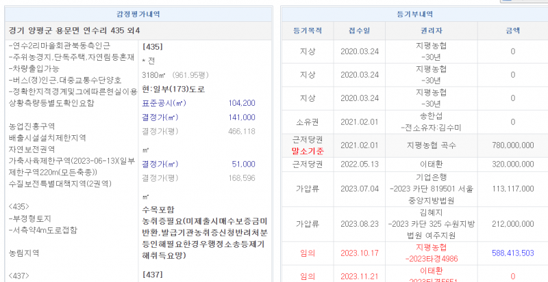Select the 금액 column header
548x282 pixels.
(512, 30)
